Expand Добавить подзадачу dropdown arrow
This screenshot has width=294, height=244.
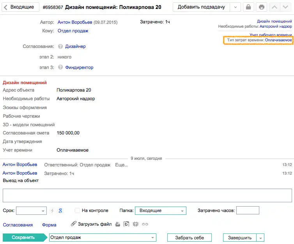pos(235,7)
